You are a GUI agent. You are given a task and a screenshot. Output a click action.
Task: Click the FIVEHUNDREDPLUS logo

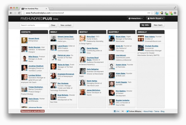pos(36,19)
